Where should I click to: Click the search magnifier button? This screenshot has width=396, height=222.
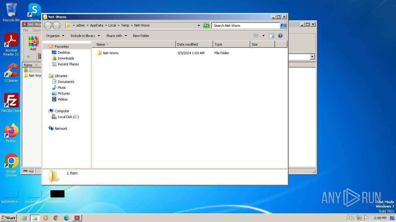click(x=283, y=26)
